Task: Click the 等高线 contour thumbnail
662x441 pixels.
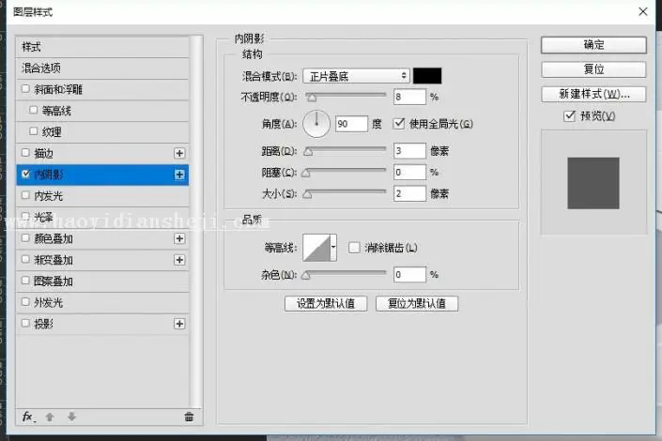Action: pyautogui.click(x=316, y=248)
